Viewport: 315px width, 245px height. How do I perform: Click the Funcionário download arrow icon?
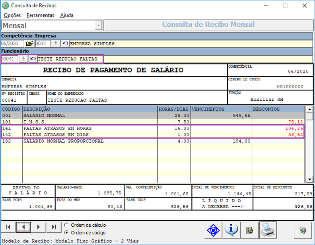[x=23, y=59]
